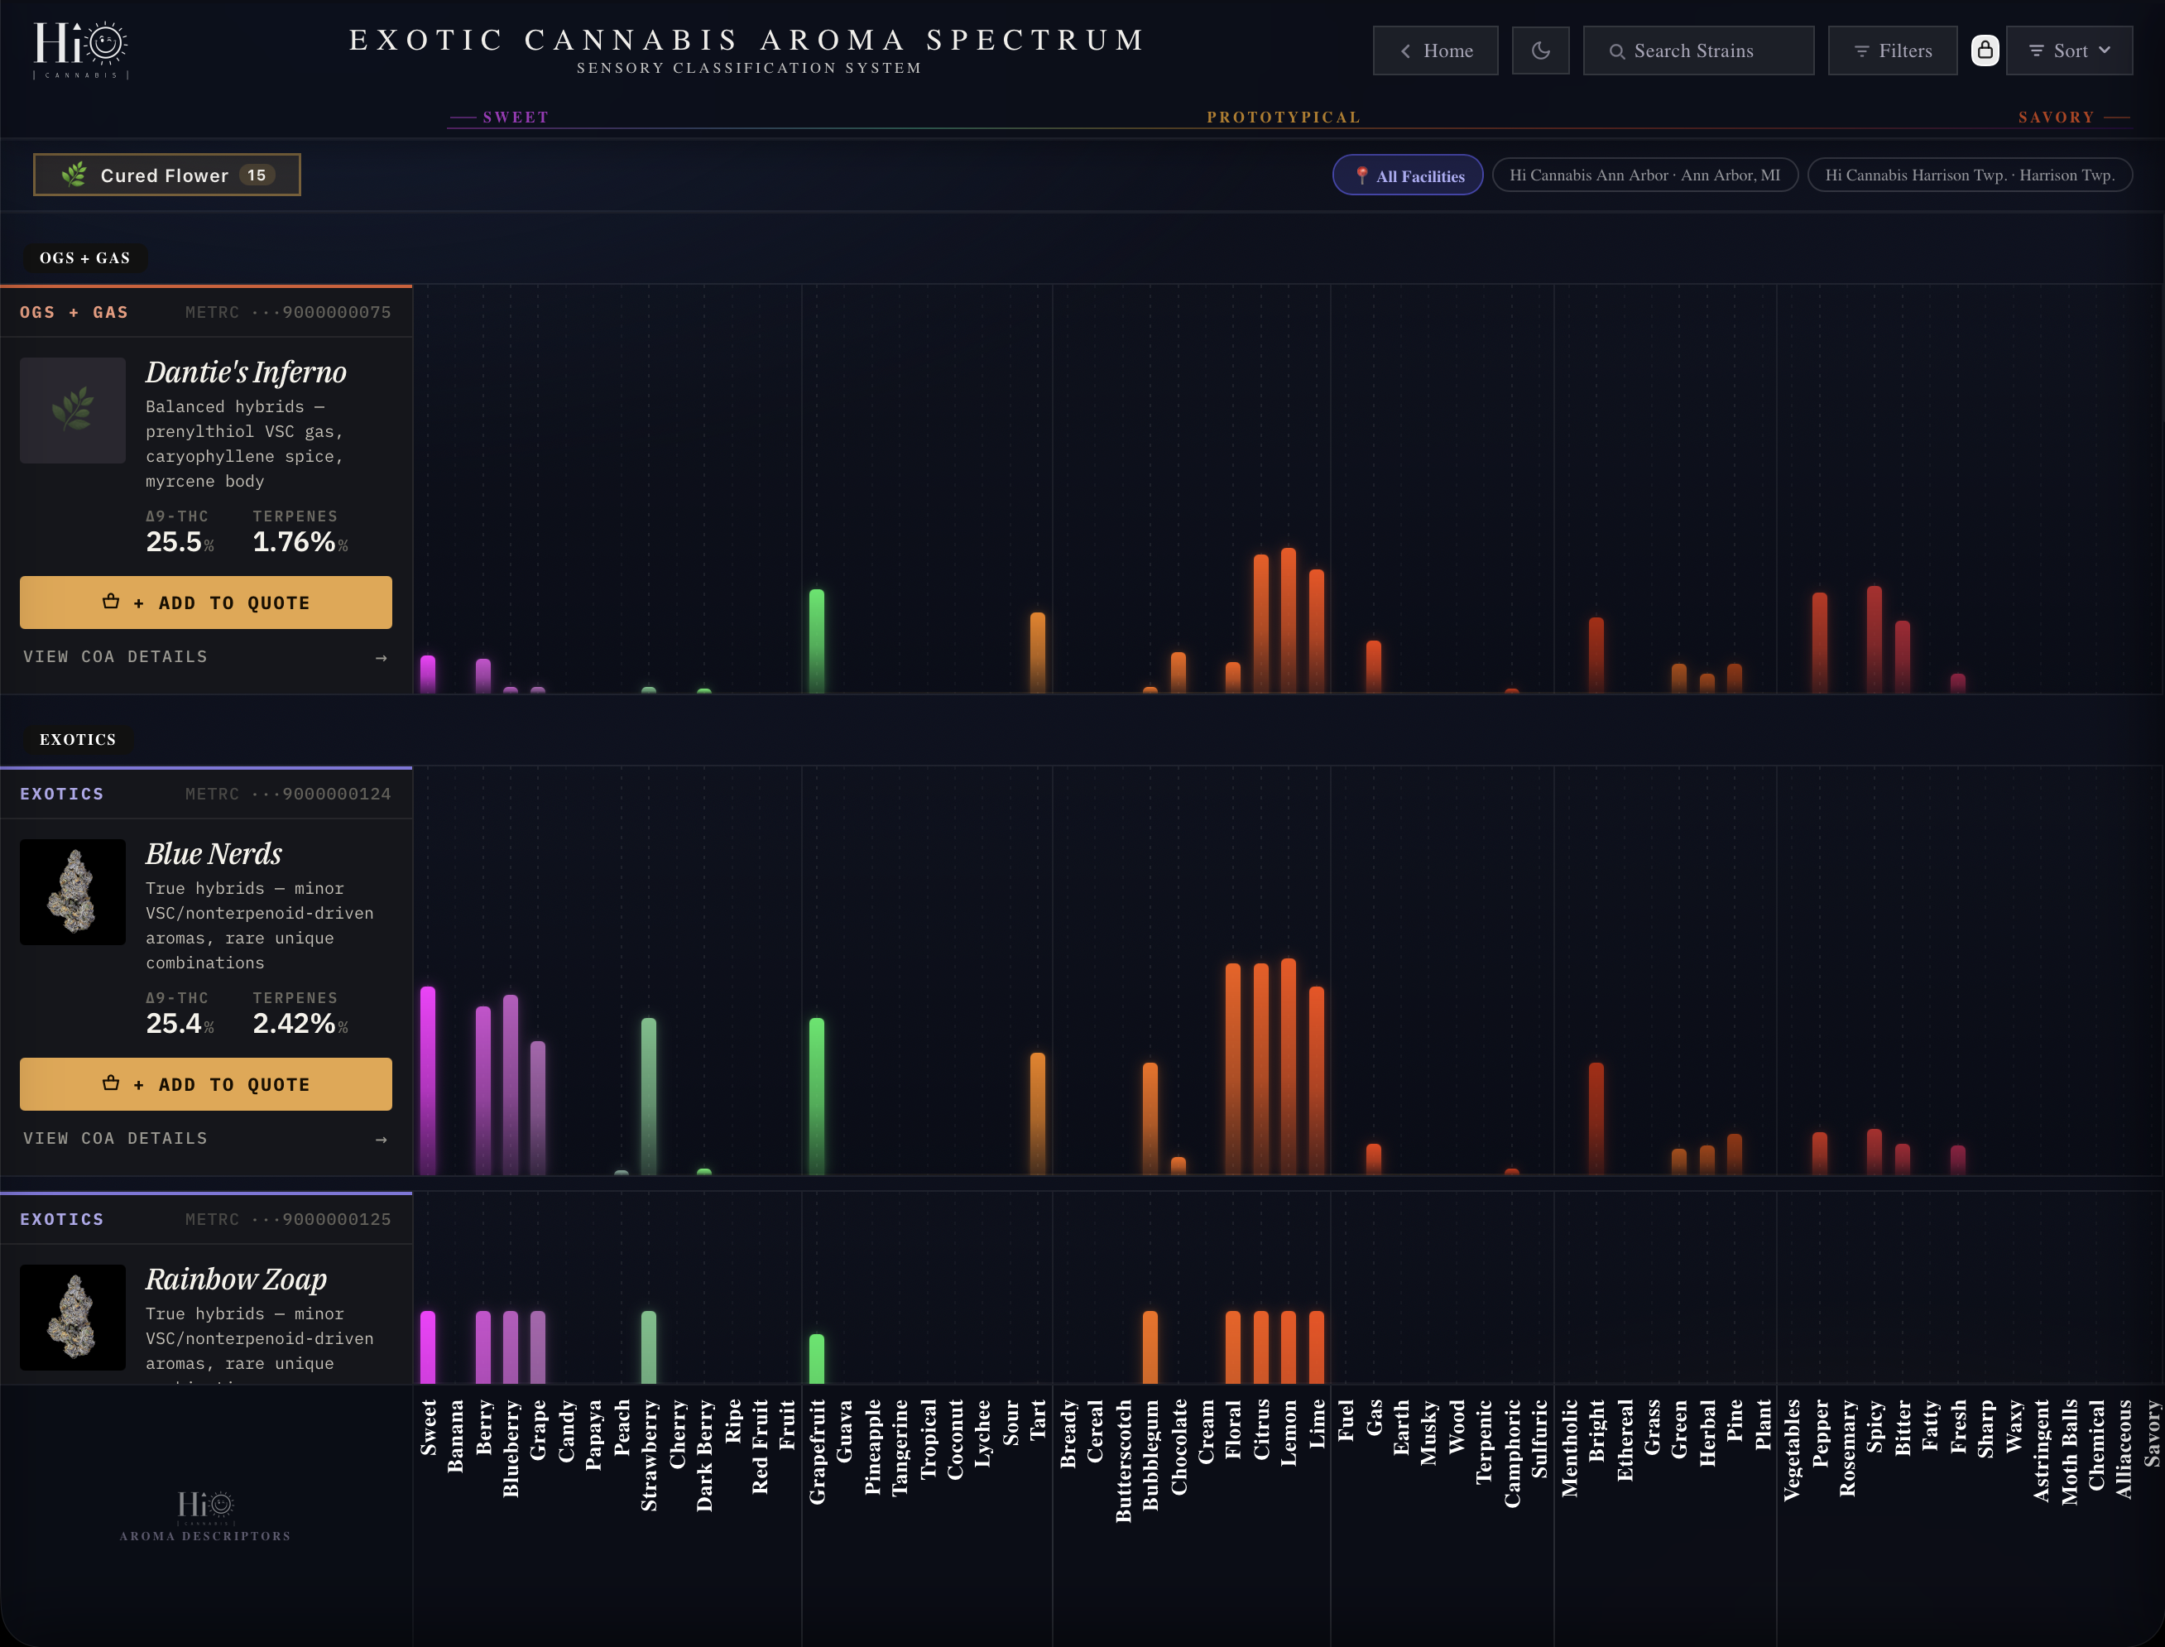Click the arrow next to Blue Nerds COA details
2165x1647 pixels.
(x=382, y=1139)
